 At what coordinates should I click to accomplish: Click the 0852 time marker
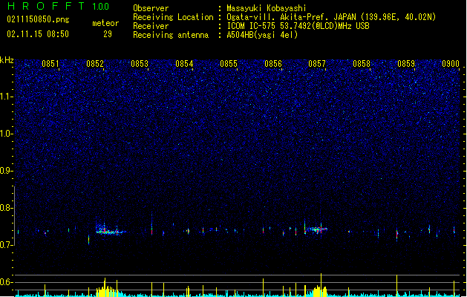(95, 64)
